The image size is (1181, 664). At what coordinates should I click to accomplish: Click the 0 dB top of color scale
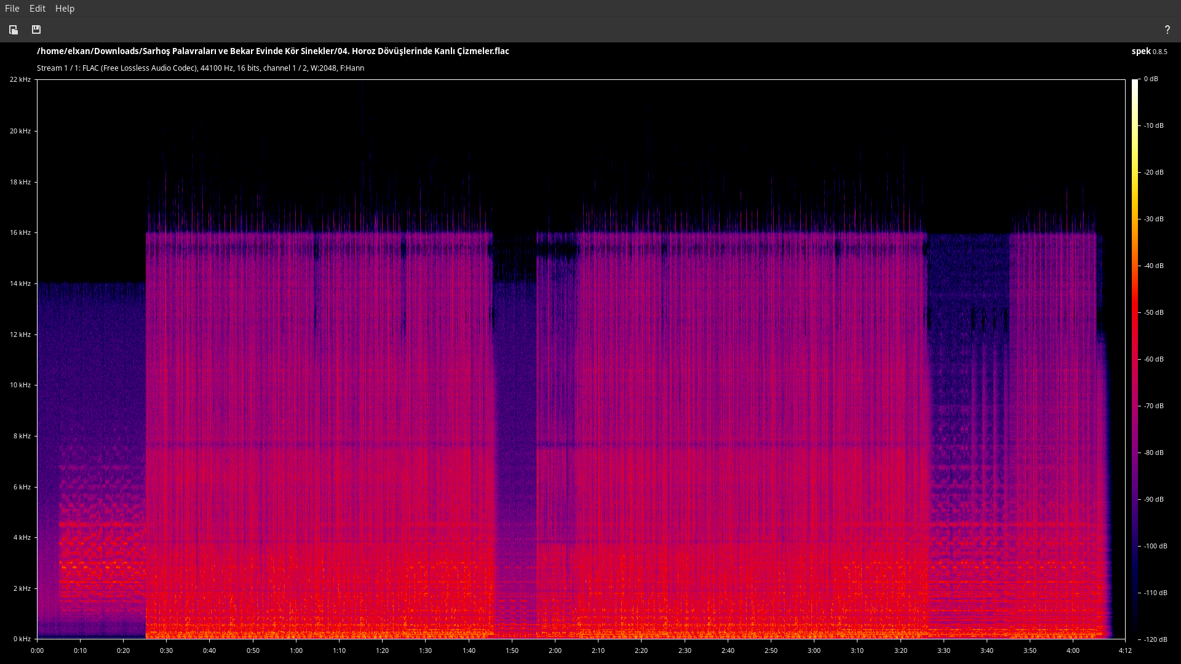click(1151, 79)
